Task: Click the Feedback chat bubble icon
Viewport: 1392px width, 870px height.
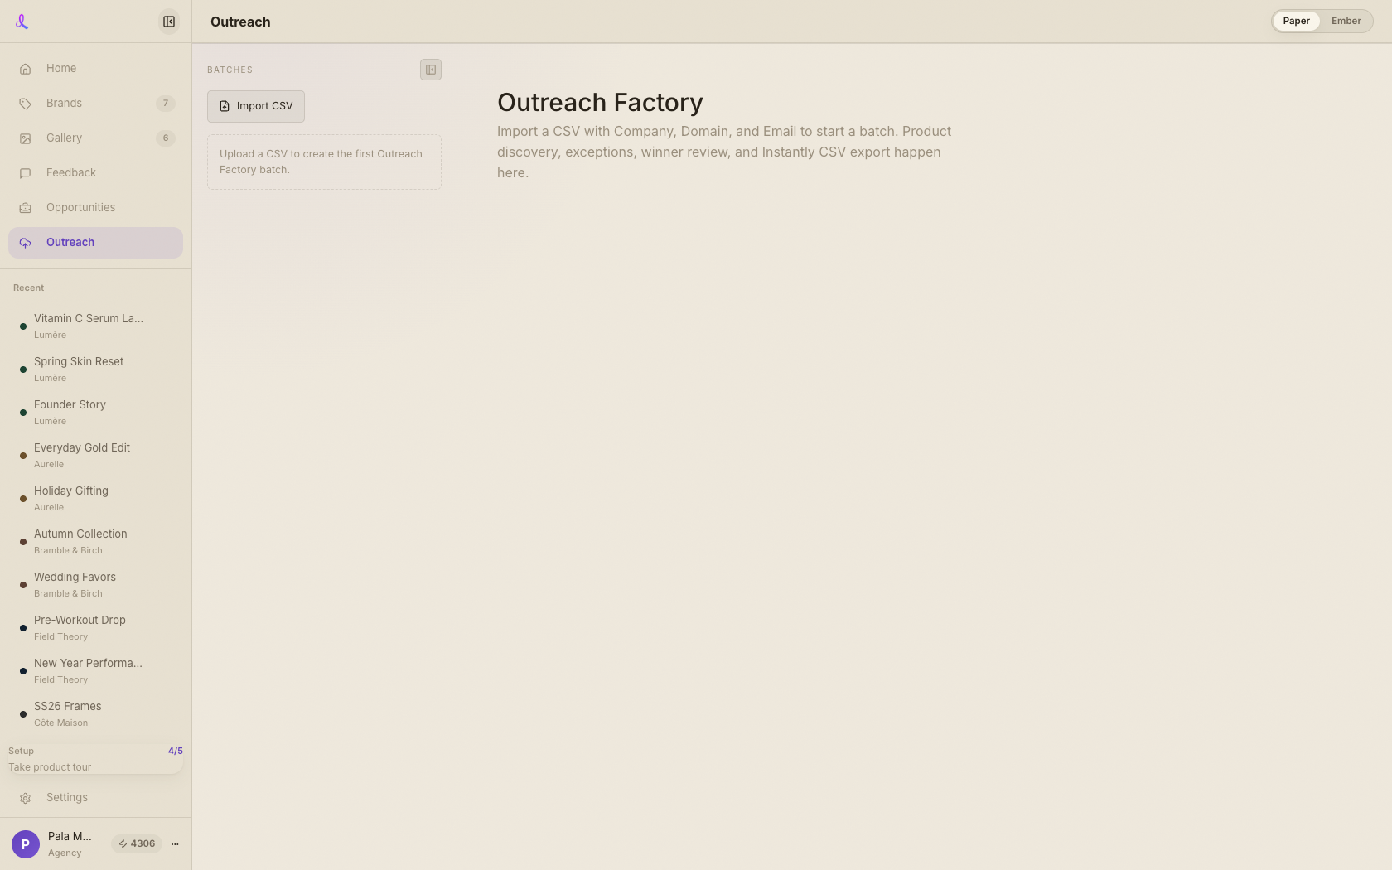Action: [x=26, y=173]
